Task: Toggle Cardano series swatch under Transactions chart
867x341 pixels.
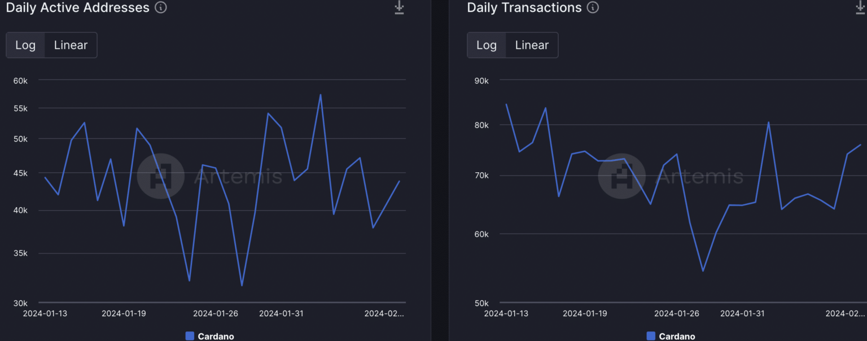Action: tap(651, 336)
